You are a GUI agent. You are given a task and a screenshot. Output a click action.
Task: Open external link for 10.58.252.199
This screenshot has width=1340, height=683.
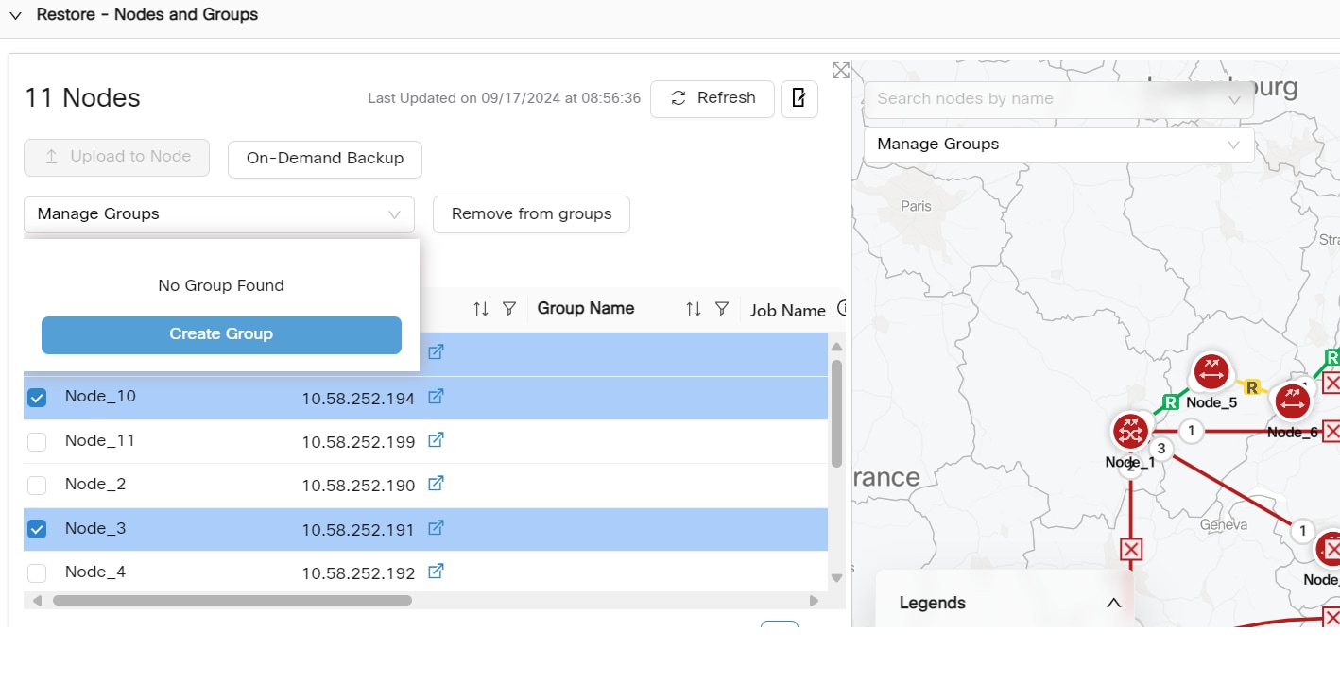[436, 440]
